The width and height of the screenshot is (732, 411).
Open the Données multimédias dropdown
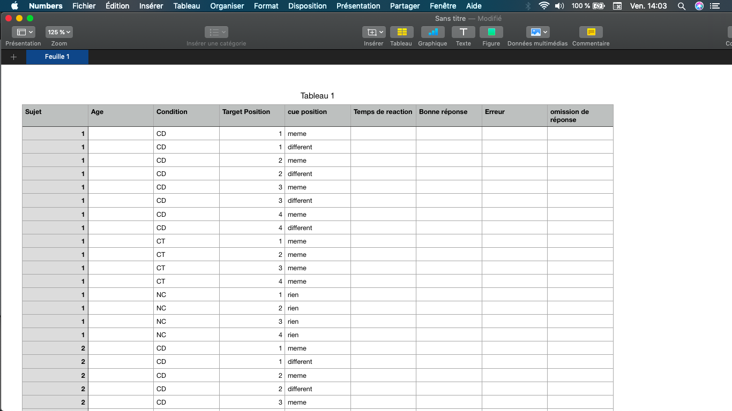[x=537, y=32]
